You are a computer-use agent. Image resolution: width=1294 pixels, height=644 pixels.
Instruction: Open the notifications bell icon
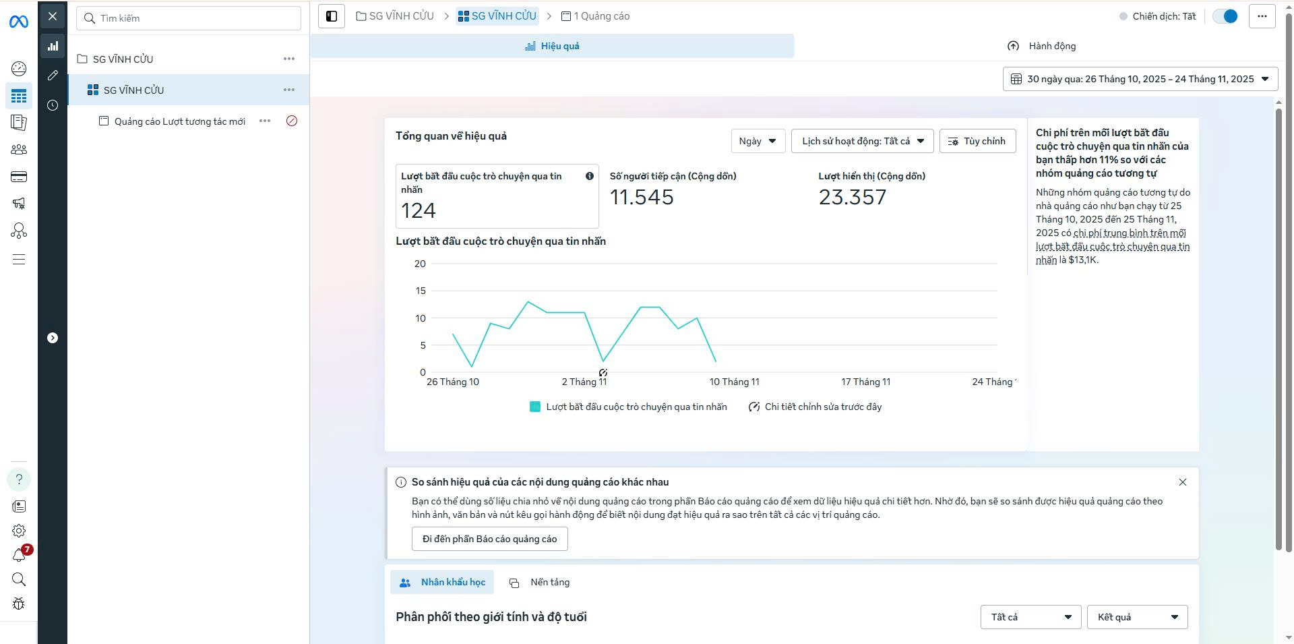coord(19,555)
